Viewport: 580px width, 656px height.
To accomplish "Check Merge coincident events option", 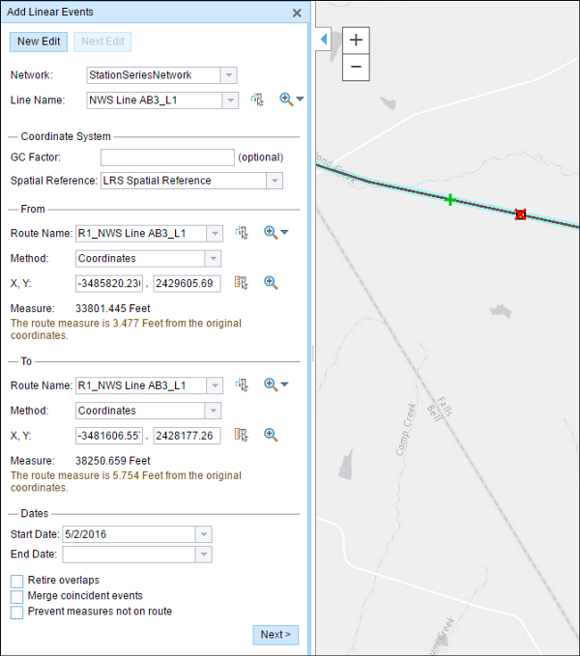I will 17,596.
